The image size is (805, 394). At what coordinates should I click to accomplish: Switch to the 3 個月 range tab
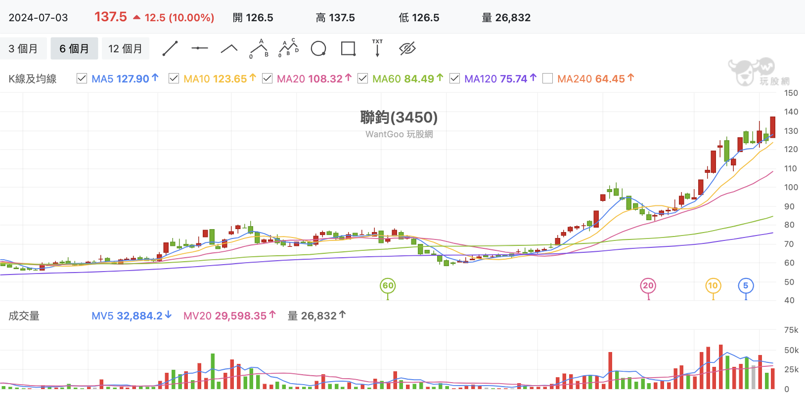23,48
